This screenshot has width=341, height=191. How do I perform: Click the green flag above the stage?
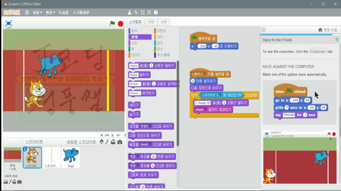click(112, 24)
